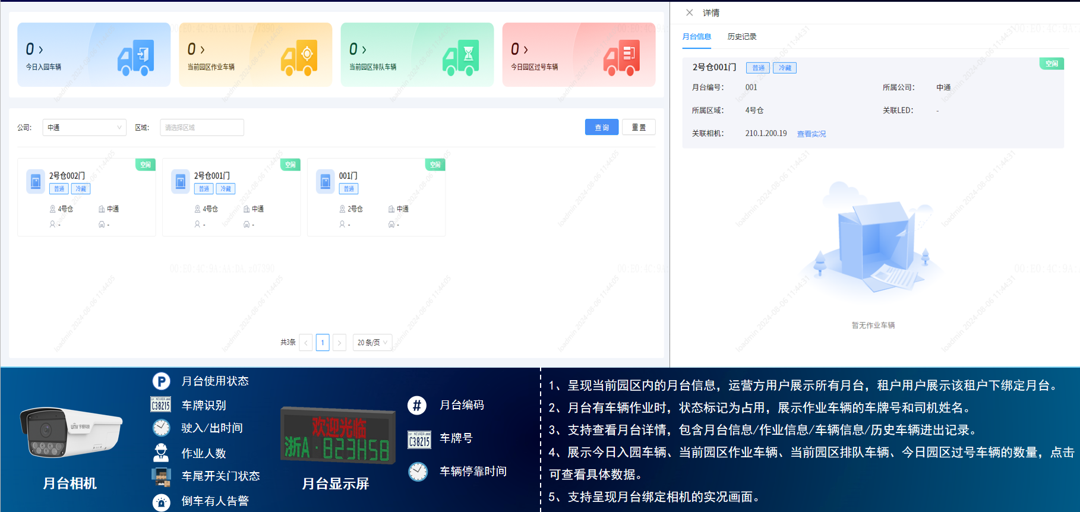Open the 2号仓001门 card title in list

212,176
